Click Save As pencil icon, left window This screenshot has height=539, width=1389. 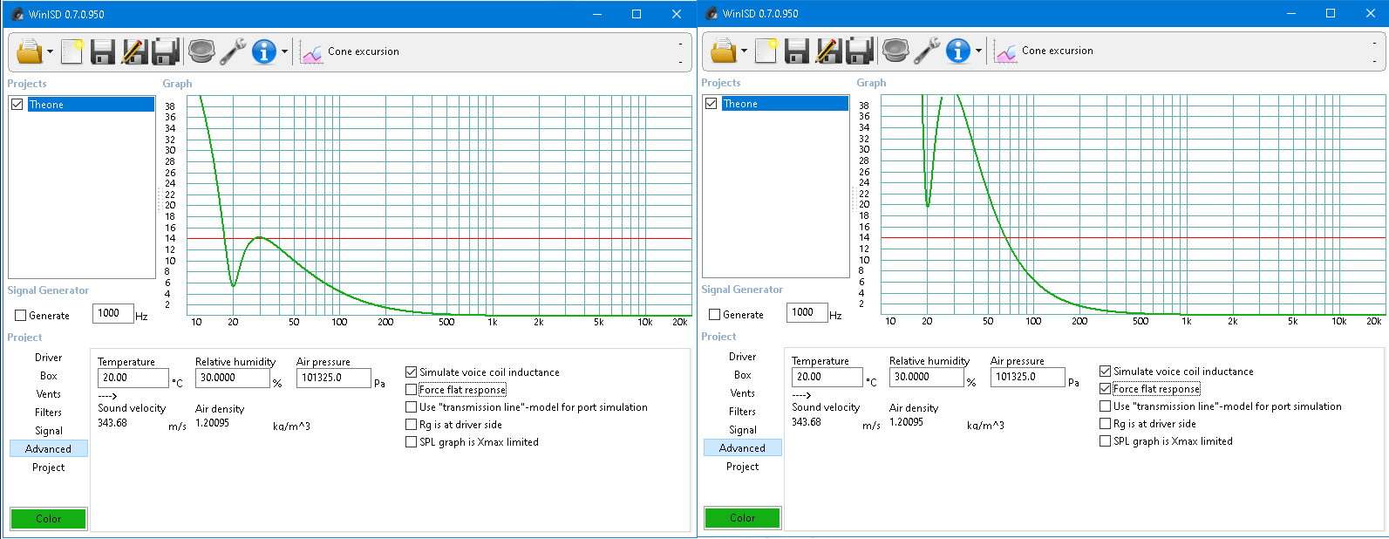[x=134, y=51]
